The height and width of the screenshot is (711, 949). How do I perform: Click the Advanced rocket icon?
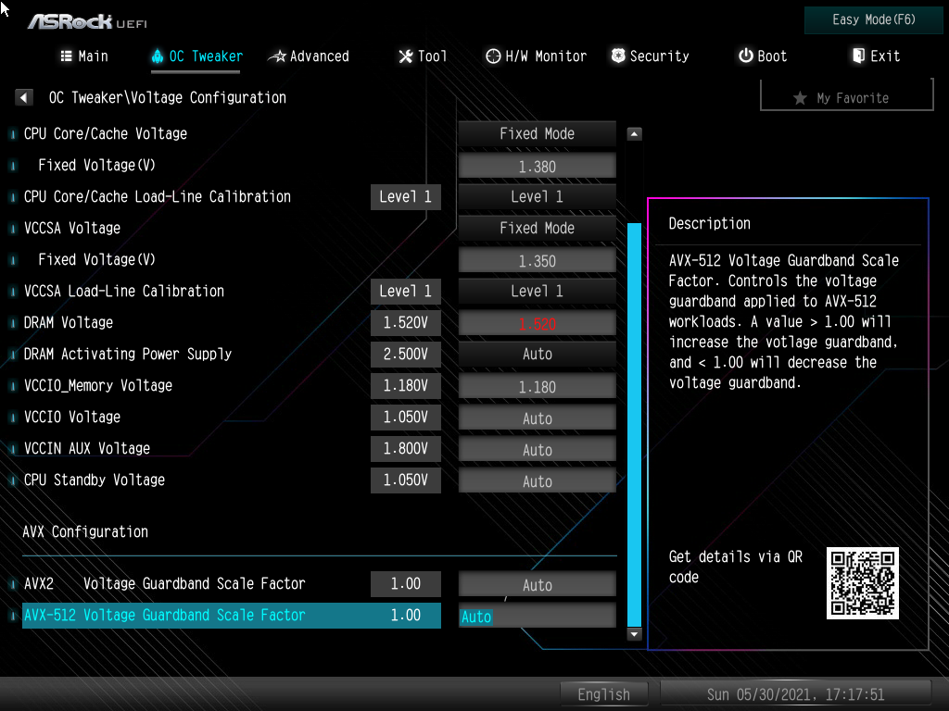(x=277, y=56)
